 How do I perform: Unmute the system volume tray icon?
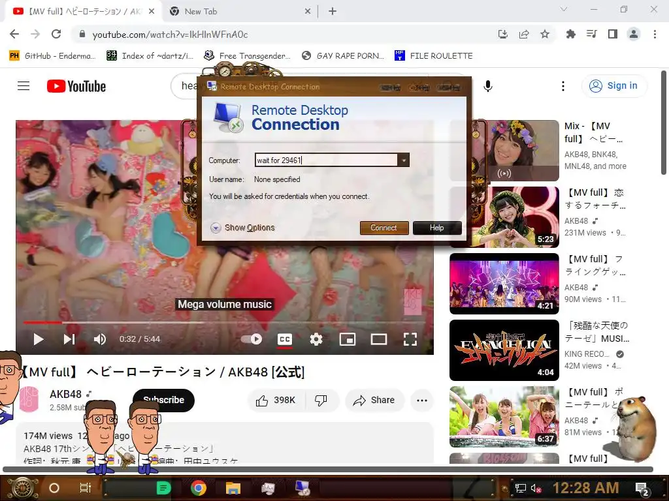536,488
